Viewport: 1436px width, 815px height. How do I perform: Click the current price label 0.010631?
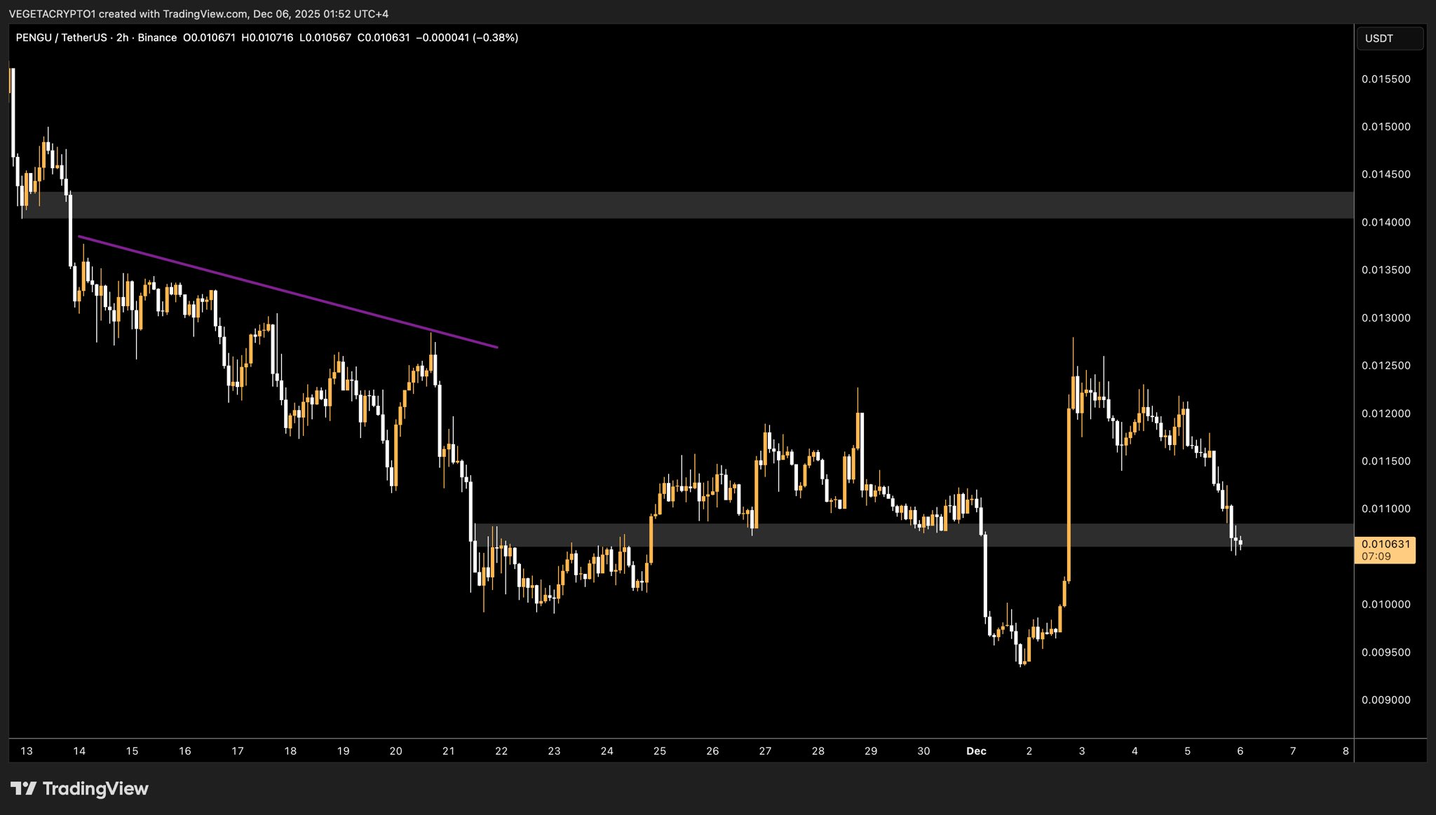point(1385,544)
